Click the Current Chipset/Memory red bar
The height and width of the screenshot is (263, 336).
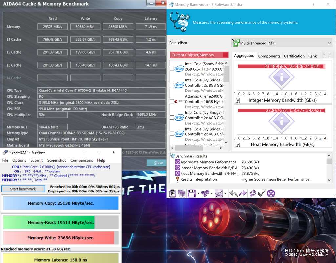click(x=199, y=55)
